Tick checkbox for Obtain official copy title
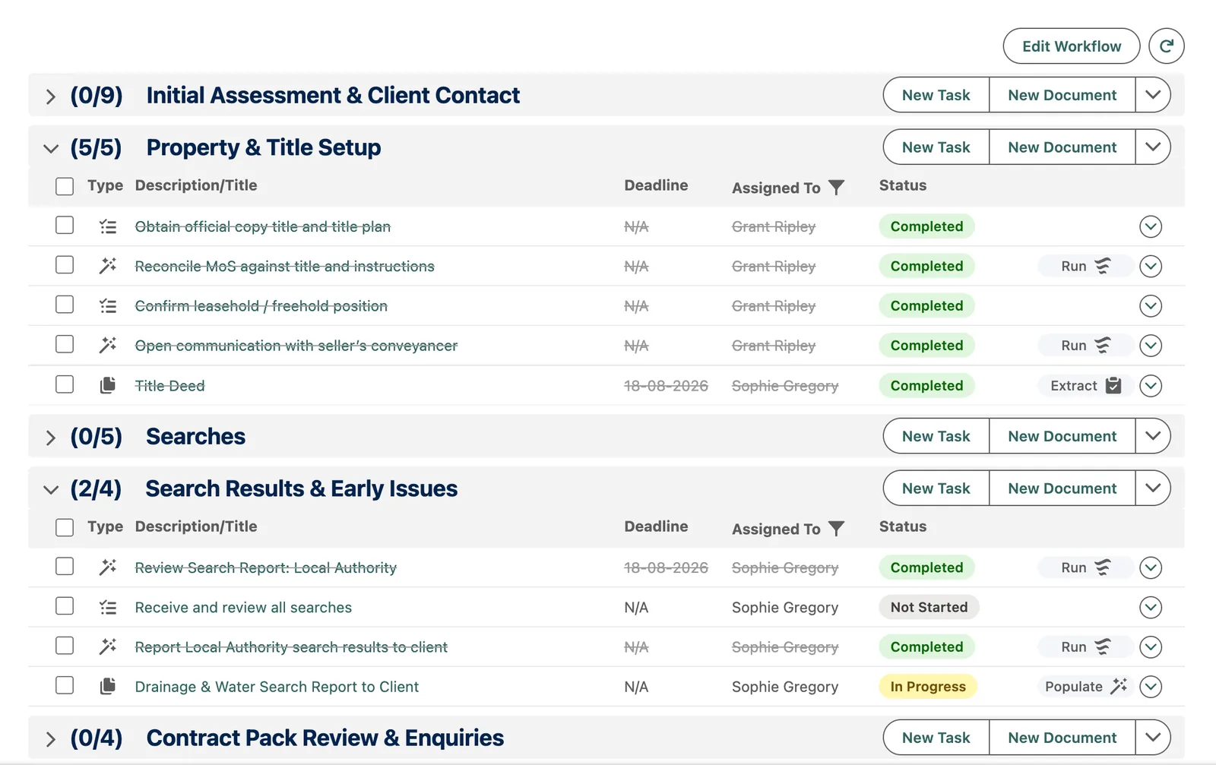This screenshot has width=1216, height=765. pyautogui.click(x=65, y=226)
